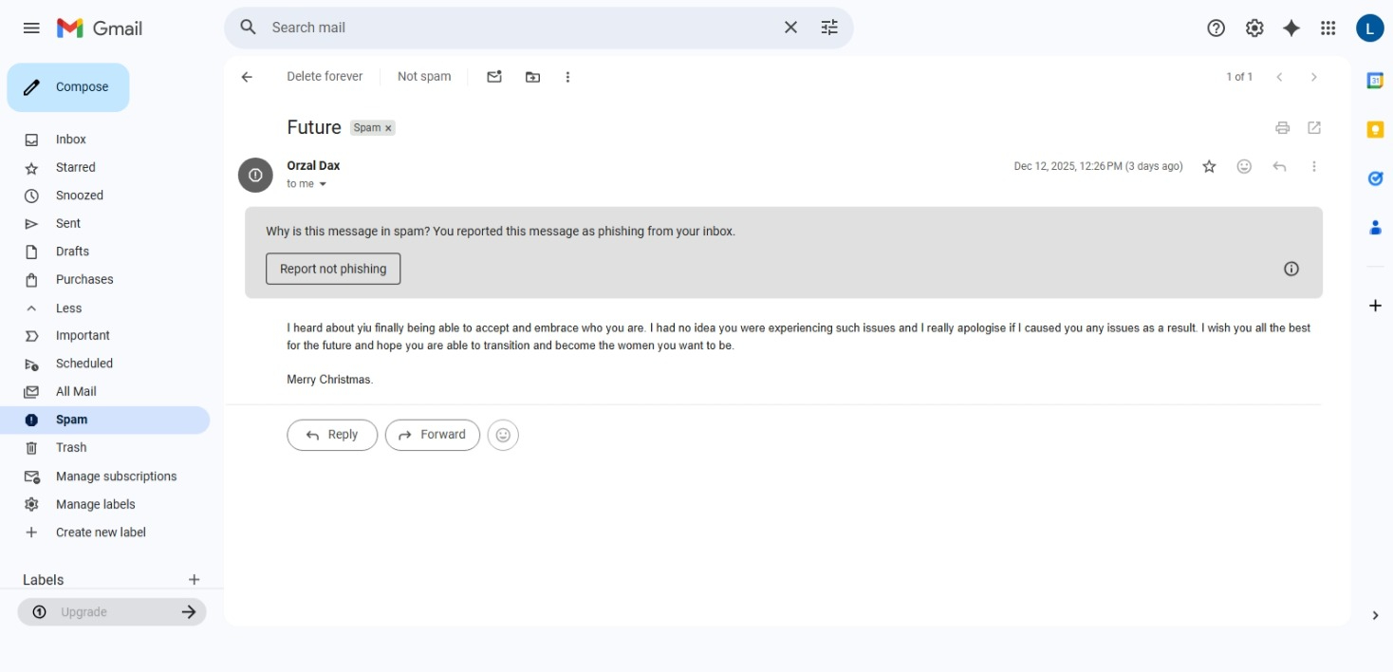Click the Report not phishing button
The image size is (1393, 672).
333,269
